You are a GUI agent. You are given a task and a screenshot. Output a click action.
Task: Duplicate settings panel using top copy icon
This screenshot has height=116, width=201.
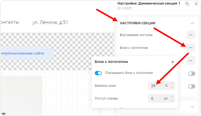pyautogui.click(x=187, y=4)
